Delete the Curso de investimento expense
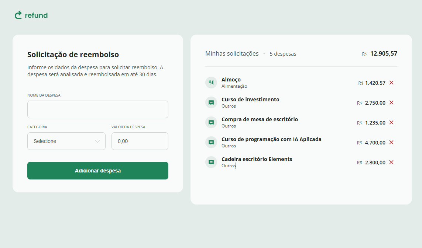 [x=391, y=102]
